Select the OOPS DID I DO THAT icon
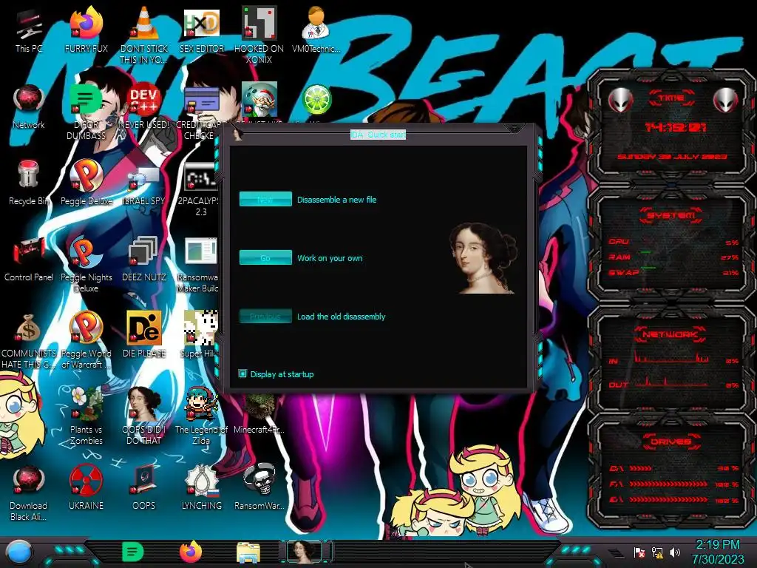 coord(144,416)
